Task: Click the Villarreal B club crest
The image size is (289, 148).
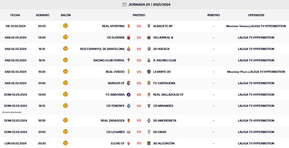Action: [149, 37]
